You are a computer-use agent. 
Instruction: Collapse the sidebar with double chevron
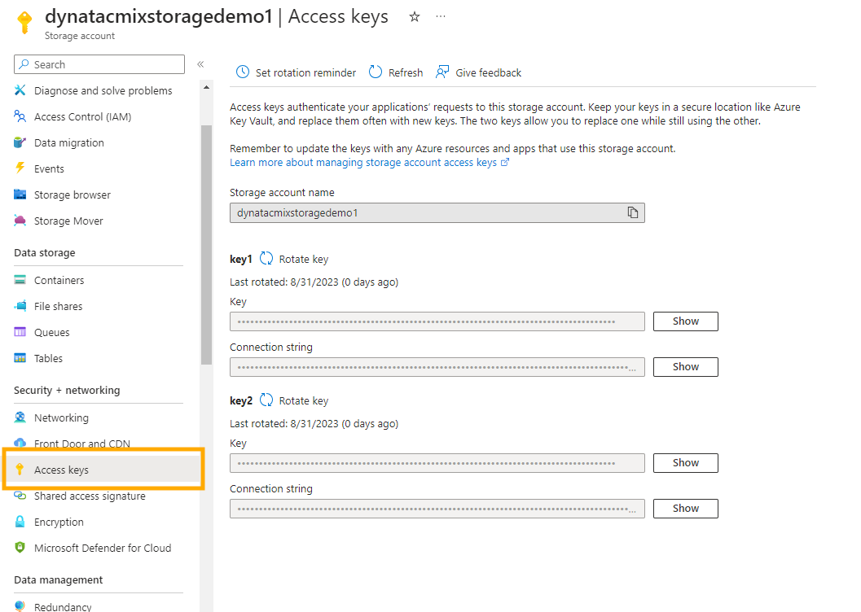click(201, 64)
